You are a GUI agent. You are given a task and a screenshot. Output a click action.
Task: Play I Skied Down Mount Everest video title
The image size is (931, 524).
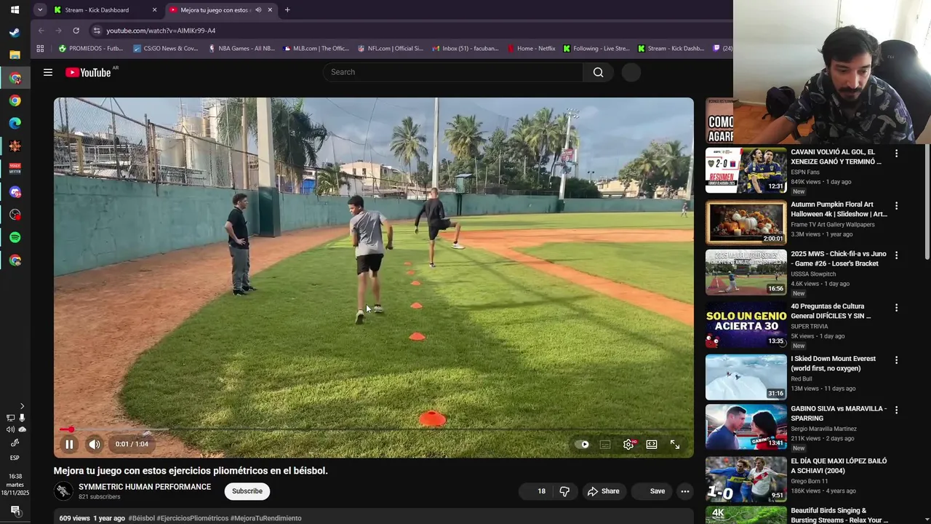833,363
